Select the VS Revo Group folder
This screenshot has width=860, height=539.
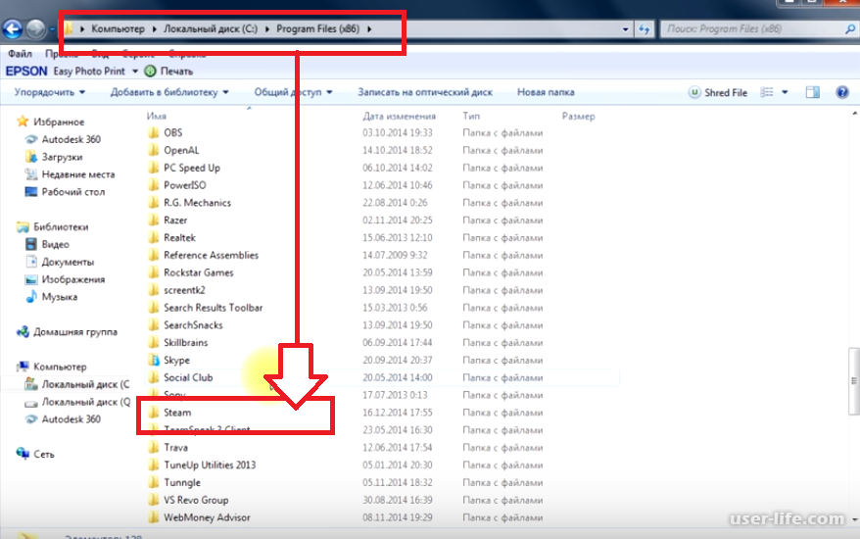tap(196, 500)
